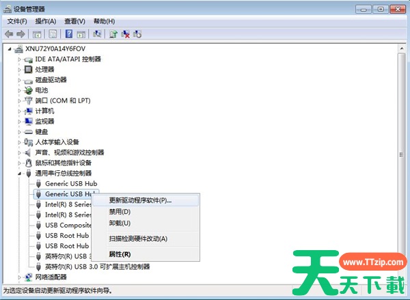The width and height of the screenshot is (410, 300).
Task: Select the first Generic USB Hub entry
Action: coord(71,184)
